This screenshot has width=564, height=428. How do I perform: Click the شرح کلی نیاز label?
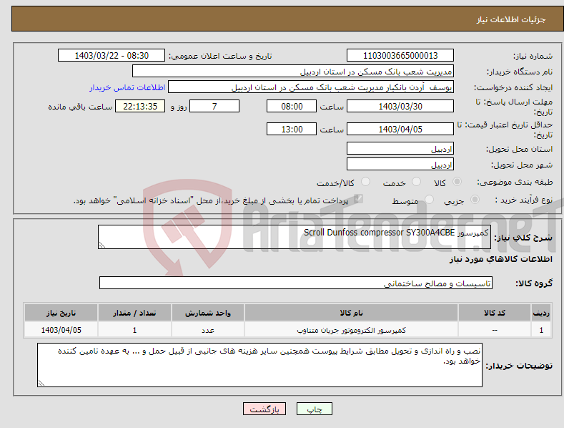coord(523,238)
